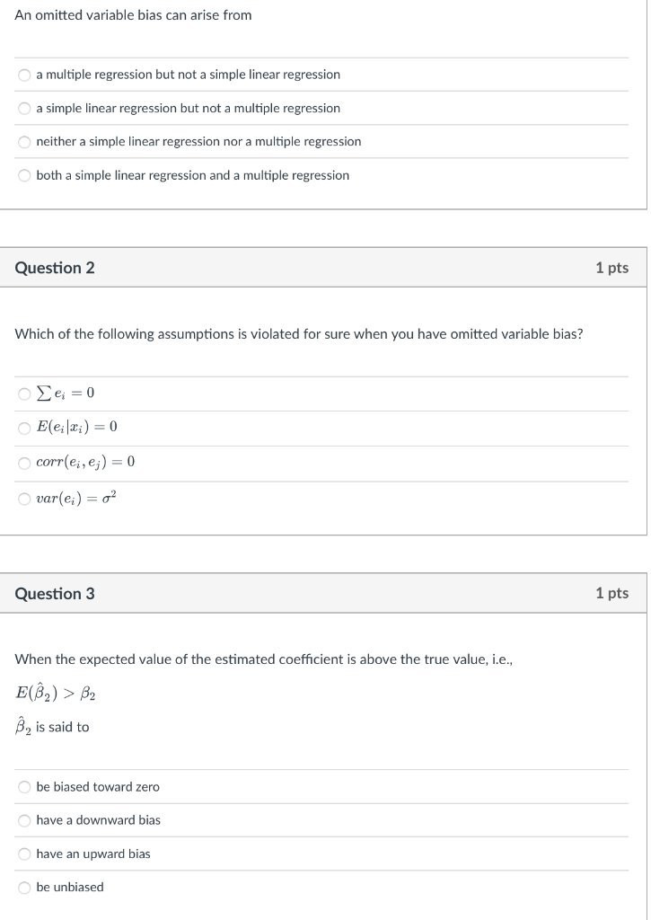Choose "neither a simple linear regression nor a multiple regression"
This screenshot has width=651, height=920.
pos(24,142)
